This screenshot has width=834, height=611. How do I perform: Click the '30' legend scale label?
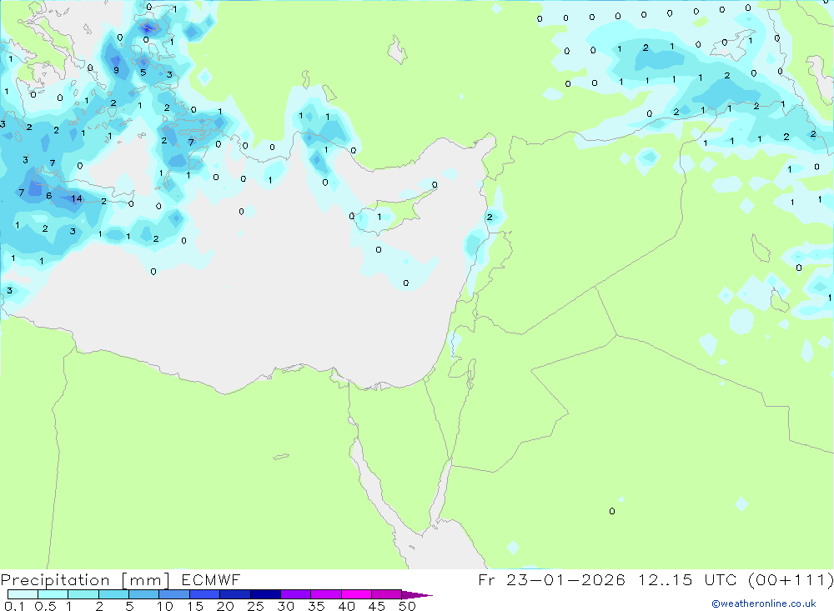tap(285, 606)
